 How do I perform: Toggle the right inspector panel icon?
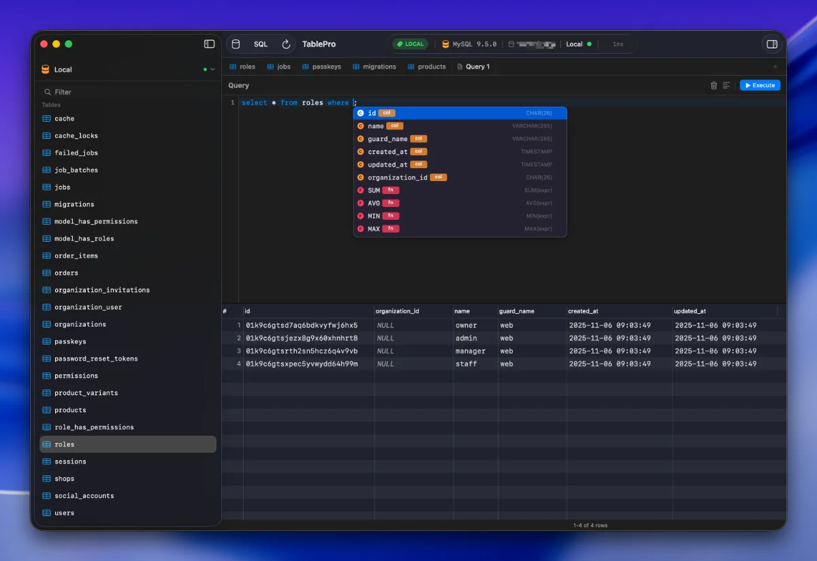771,44
